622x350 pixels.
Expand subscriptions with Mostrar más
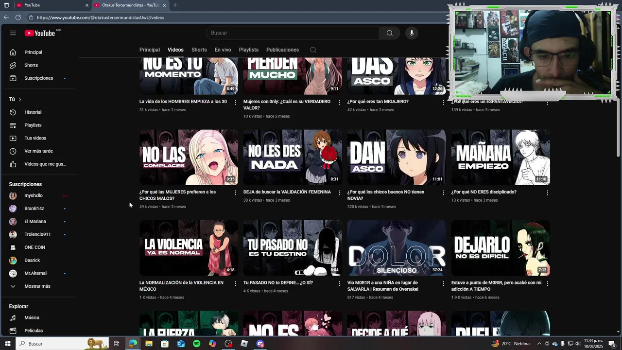click(x=38, y=286)
